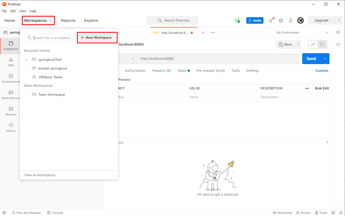Click the capture requests satellite icon
Image resolution: width=345 pixels, height=216 pixels.
[x=271, y=20]
